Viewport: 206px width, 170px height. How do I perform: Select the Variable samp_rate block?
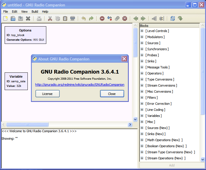[x=16, y=81]
